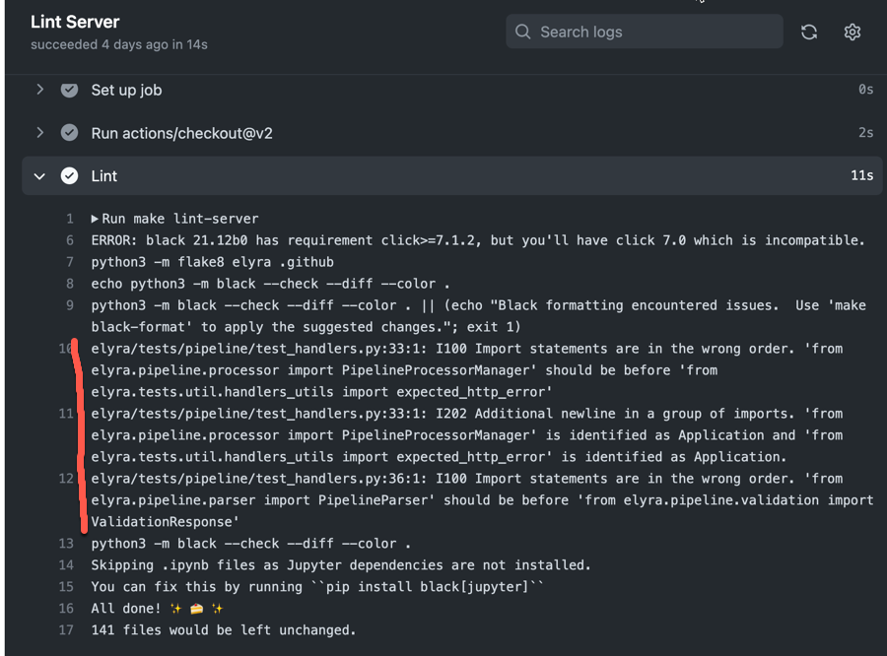This screenshot has width=887, height=656.
Task: Click the checkmark icon on Run actions/checkout@v2
Action: [x=69, y=132]
